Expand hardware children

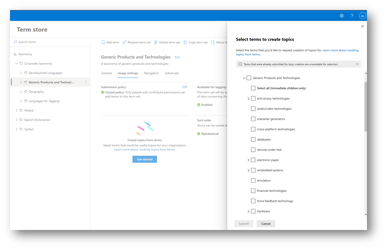click(248, 211)
